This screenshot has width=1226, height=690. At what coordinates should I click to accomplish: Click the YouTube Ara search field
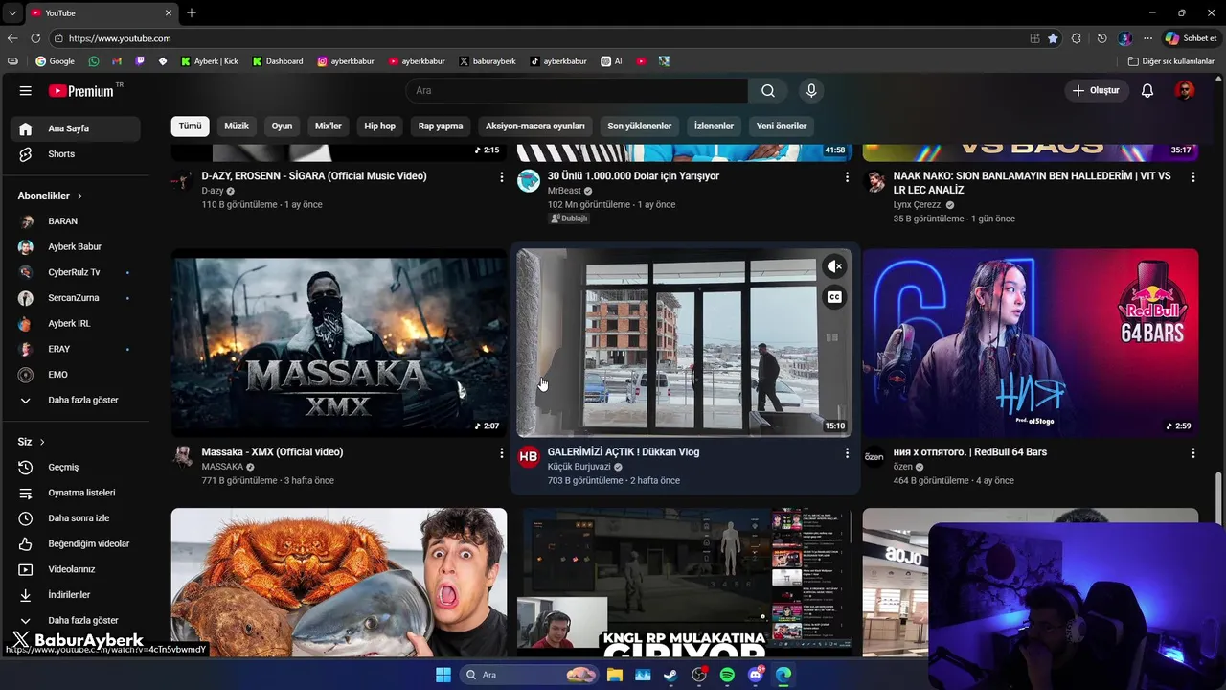tap(577, 91)
